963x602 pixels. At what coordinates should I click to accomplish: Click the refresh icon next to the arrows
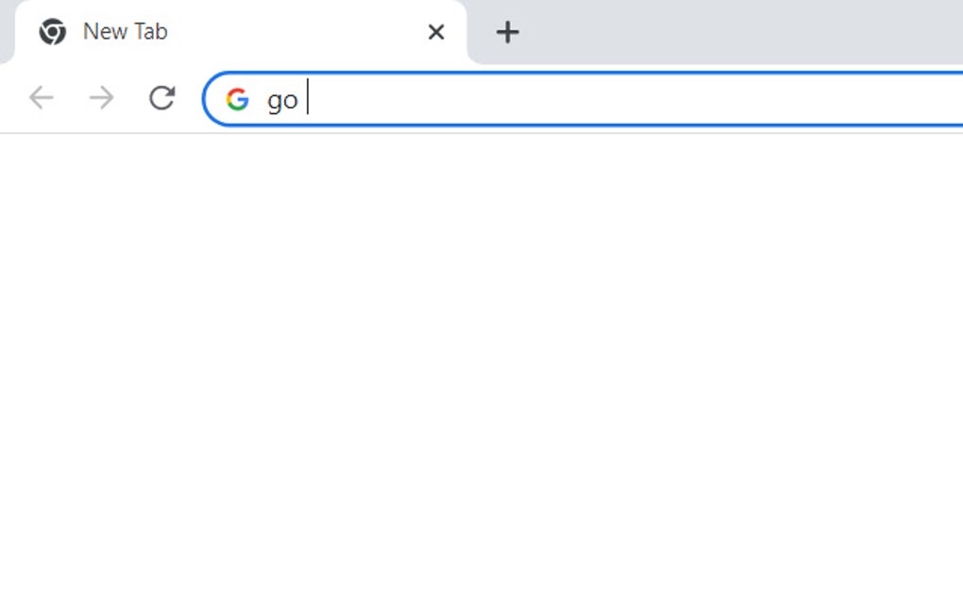(x=160, y=97)
